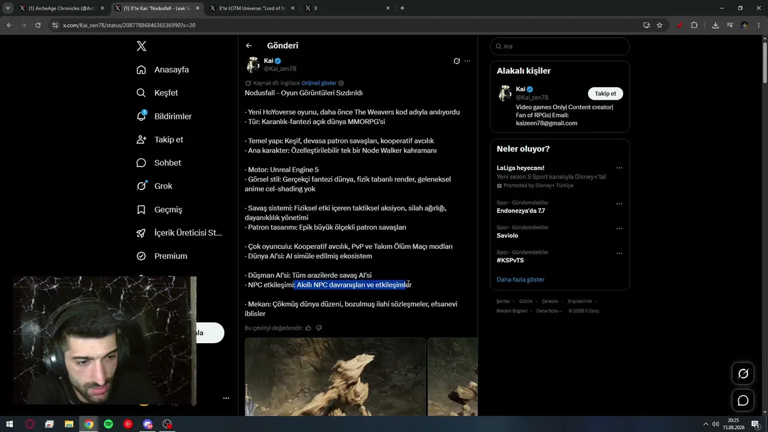Open the browser extensions puzzle icon
This screenshot has height=432, width=768.
pyautogui.click(x=694, y=25)
